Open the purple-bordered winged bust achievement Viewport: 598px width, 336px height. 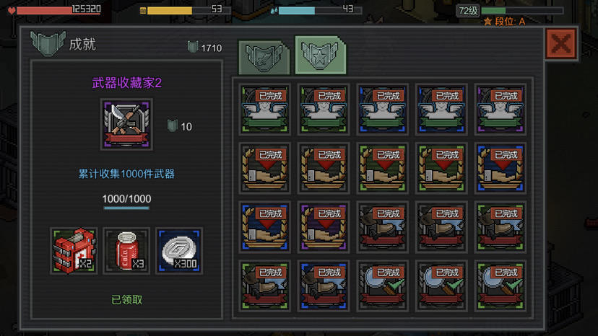(x=500, y=110)
